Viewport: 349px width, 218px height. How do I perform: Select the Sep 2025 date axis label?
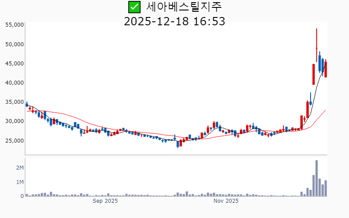tap(106, 201)
